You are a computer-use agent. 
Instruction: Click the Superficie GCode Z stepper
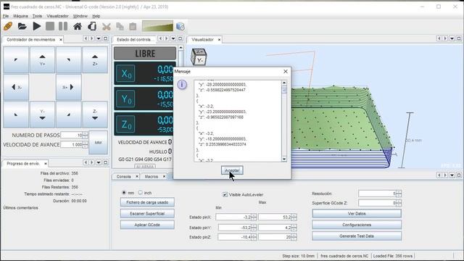click(399, 203)
